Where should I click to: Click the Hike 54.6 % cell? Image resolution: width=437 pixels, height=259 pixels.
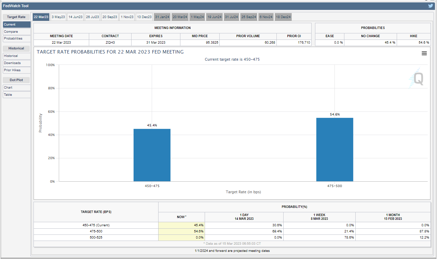click(414, 43)
